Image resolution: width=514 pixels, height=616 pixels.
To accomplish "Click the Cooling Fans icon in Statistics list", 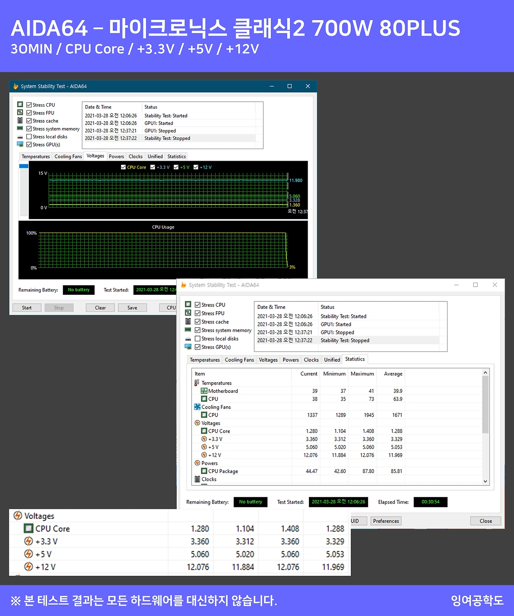I will coord(197,407).
